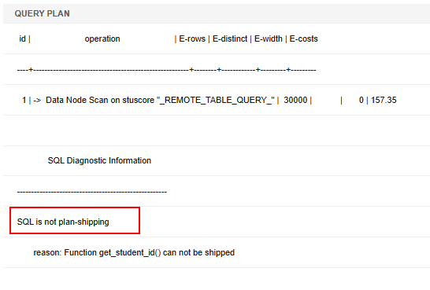Select the id column label

coord(22,39)
